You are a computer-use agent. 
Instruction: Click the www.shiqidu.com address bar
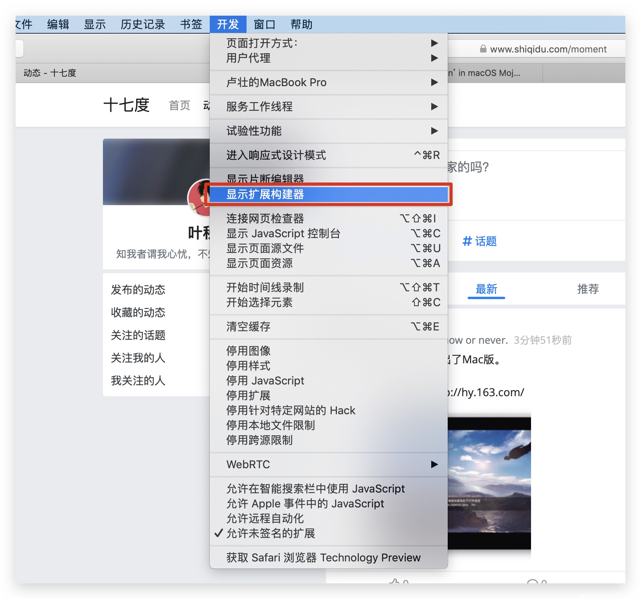[x=536, y=49]
